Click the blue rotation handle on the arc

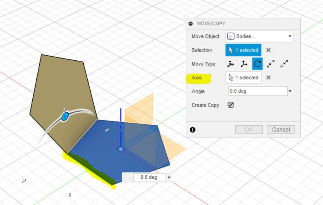coord(65,116)
